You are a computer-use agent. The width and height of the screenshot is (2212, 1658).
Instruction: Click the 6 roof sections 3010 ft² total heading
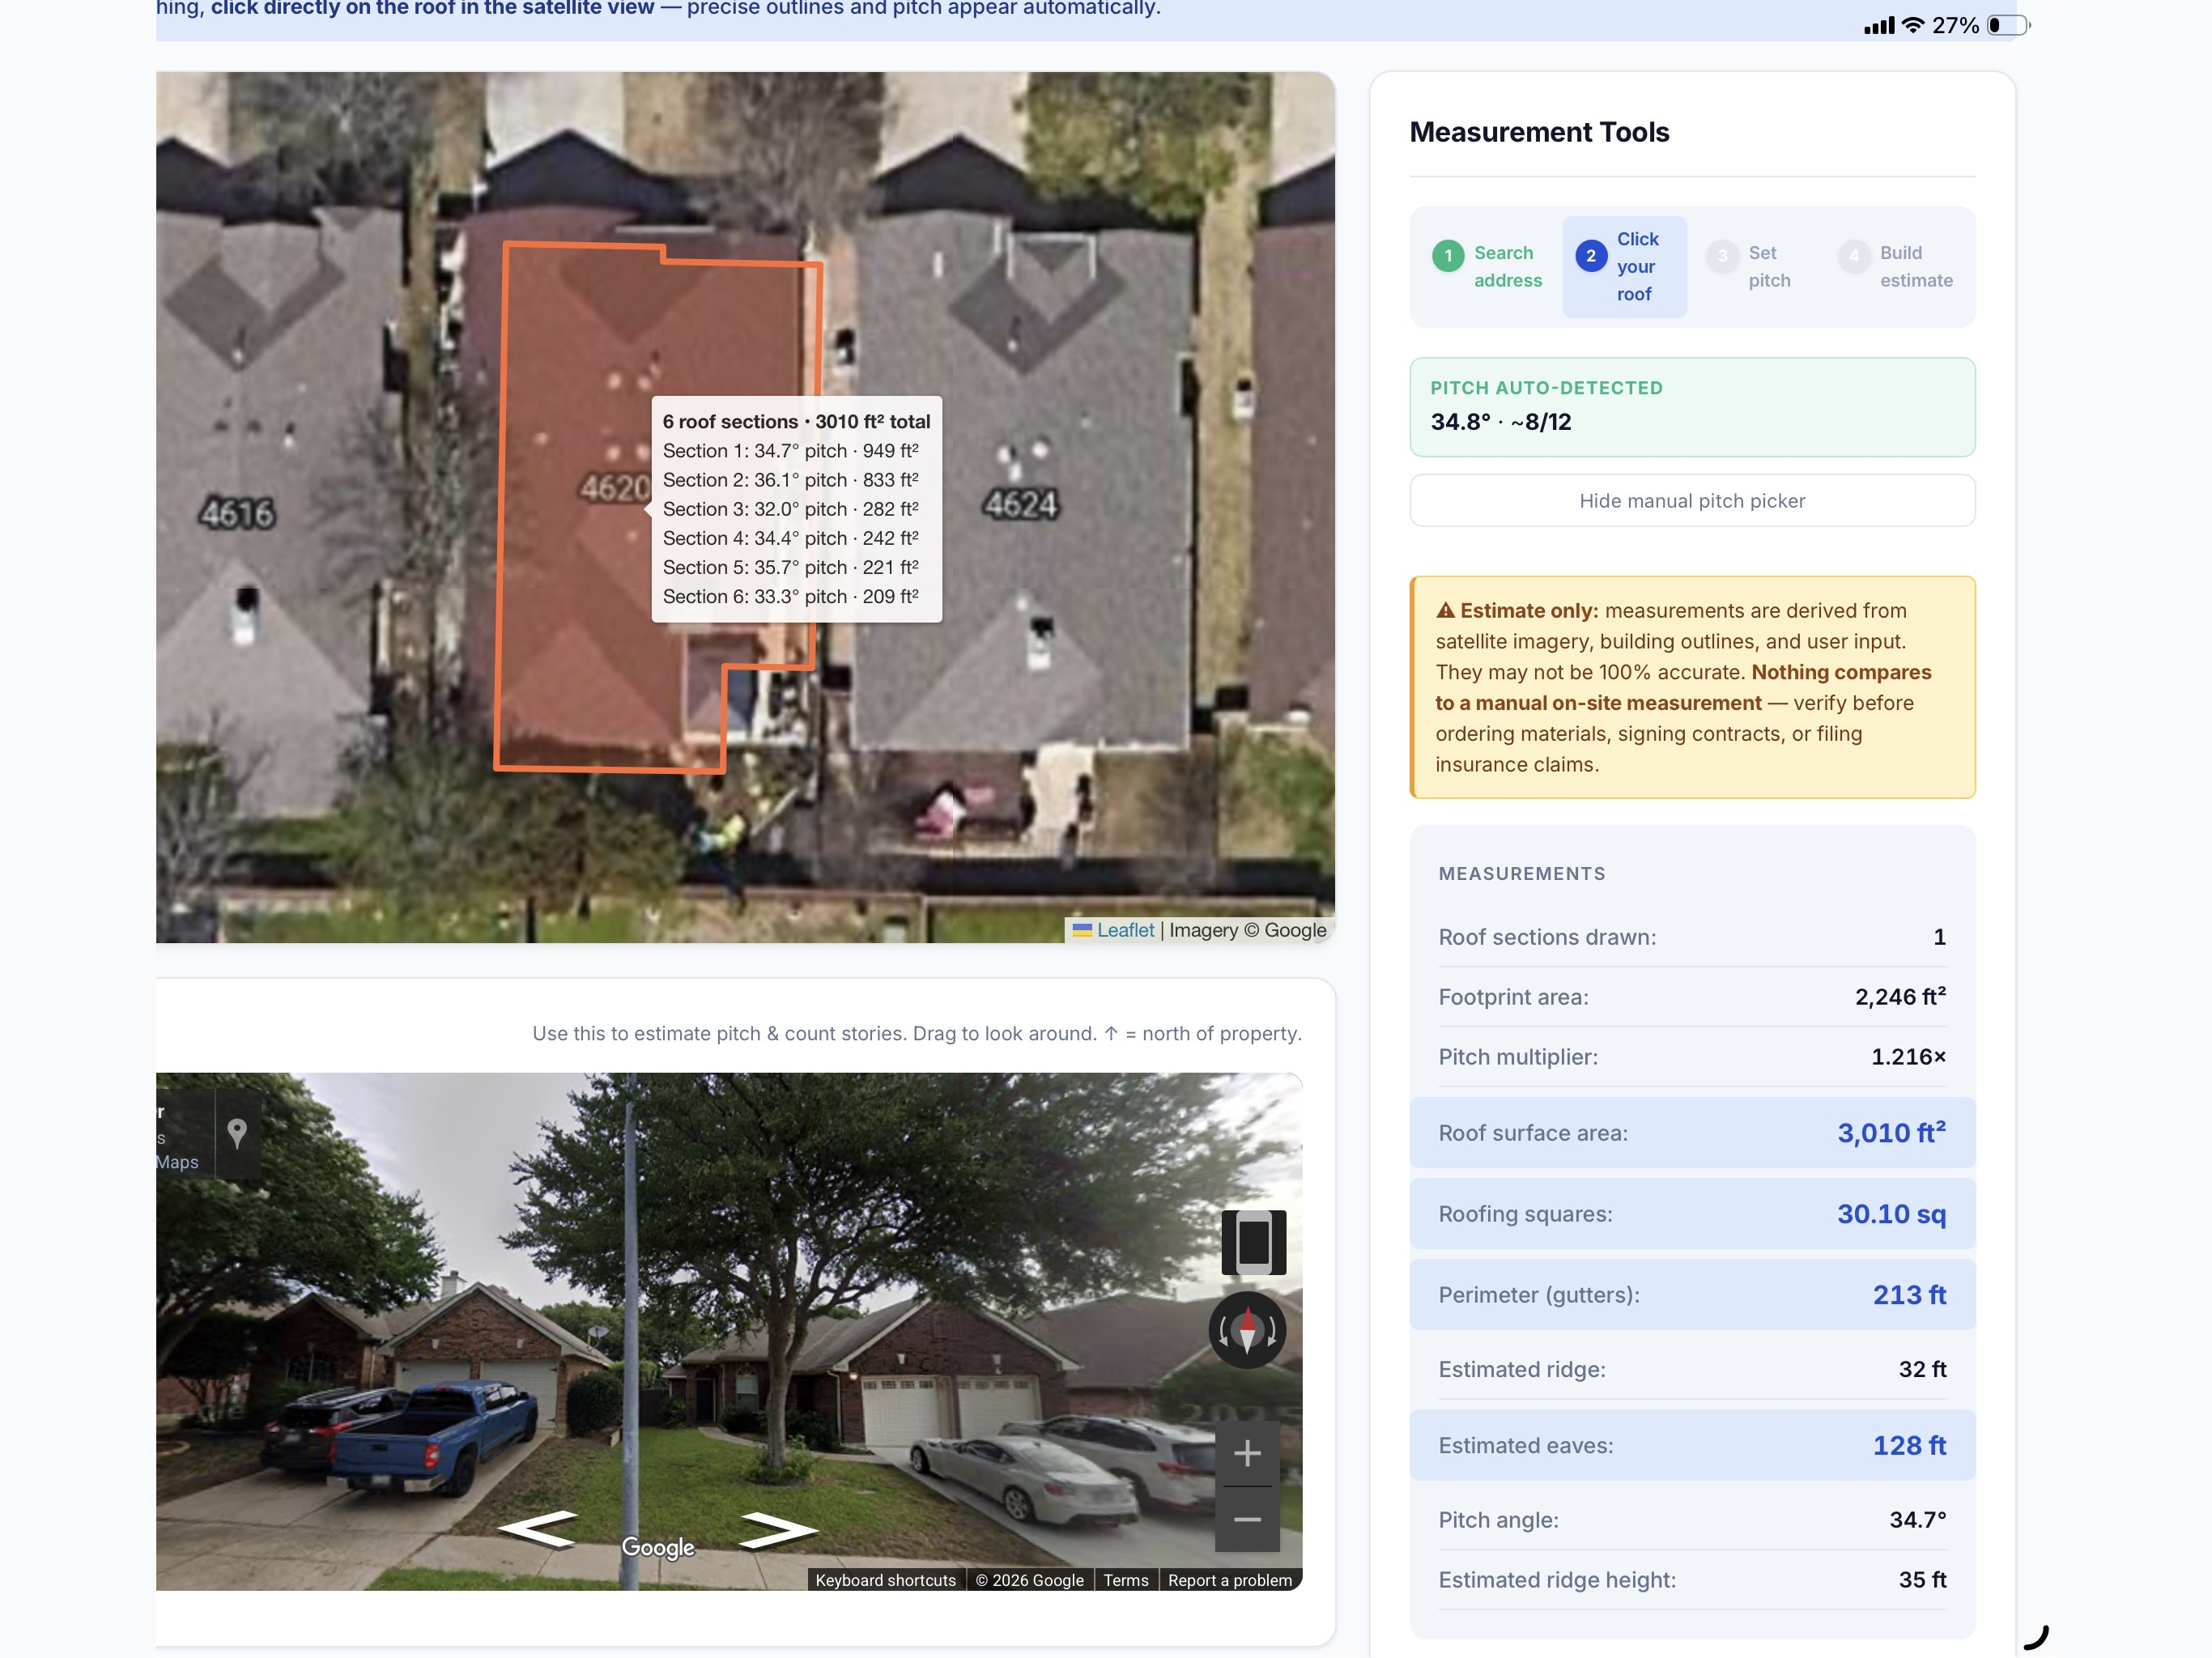click(x=796, y=421)
